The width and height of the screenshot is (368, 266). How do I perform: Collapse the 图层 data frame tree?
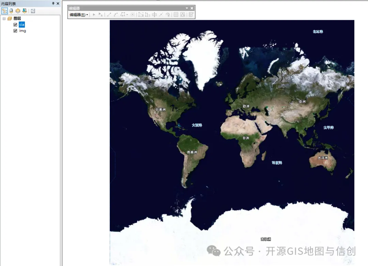(x=4, y=18)
